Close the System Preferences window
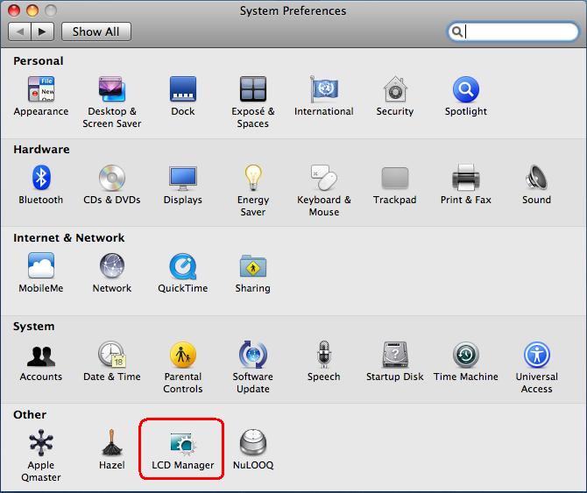The width and height of the screenshot is (587, 493). [13, 11]
